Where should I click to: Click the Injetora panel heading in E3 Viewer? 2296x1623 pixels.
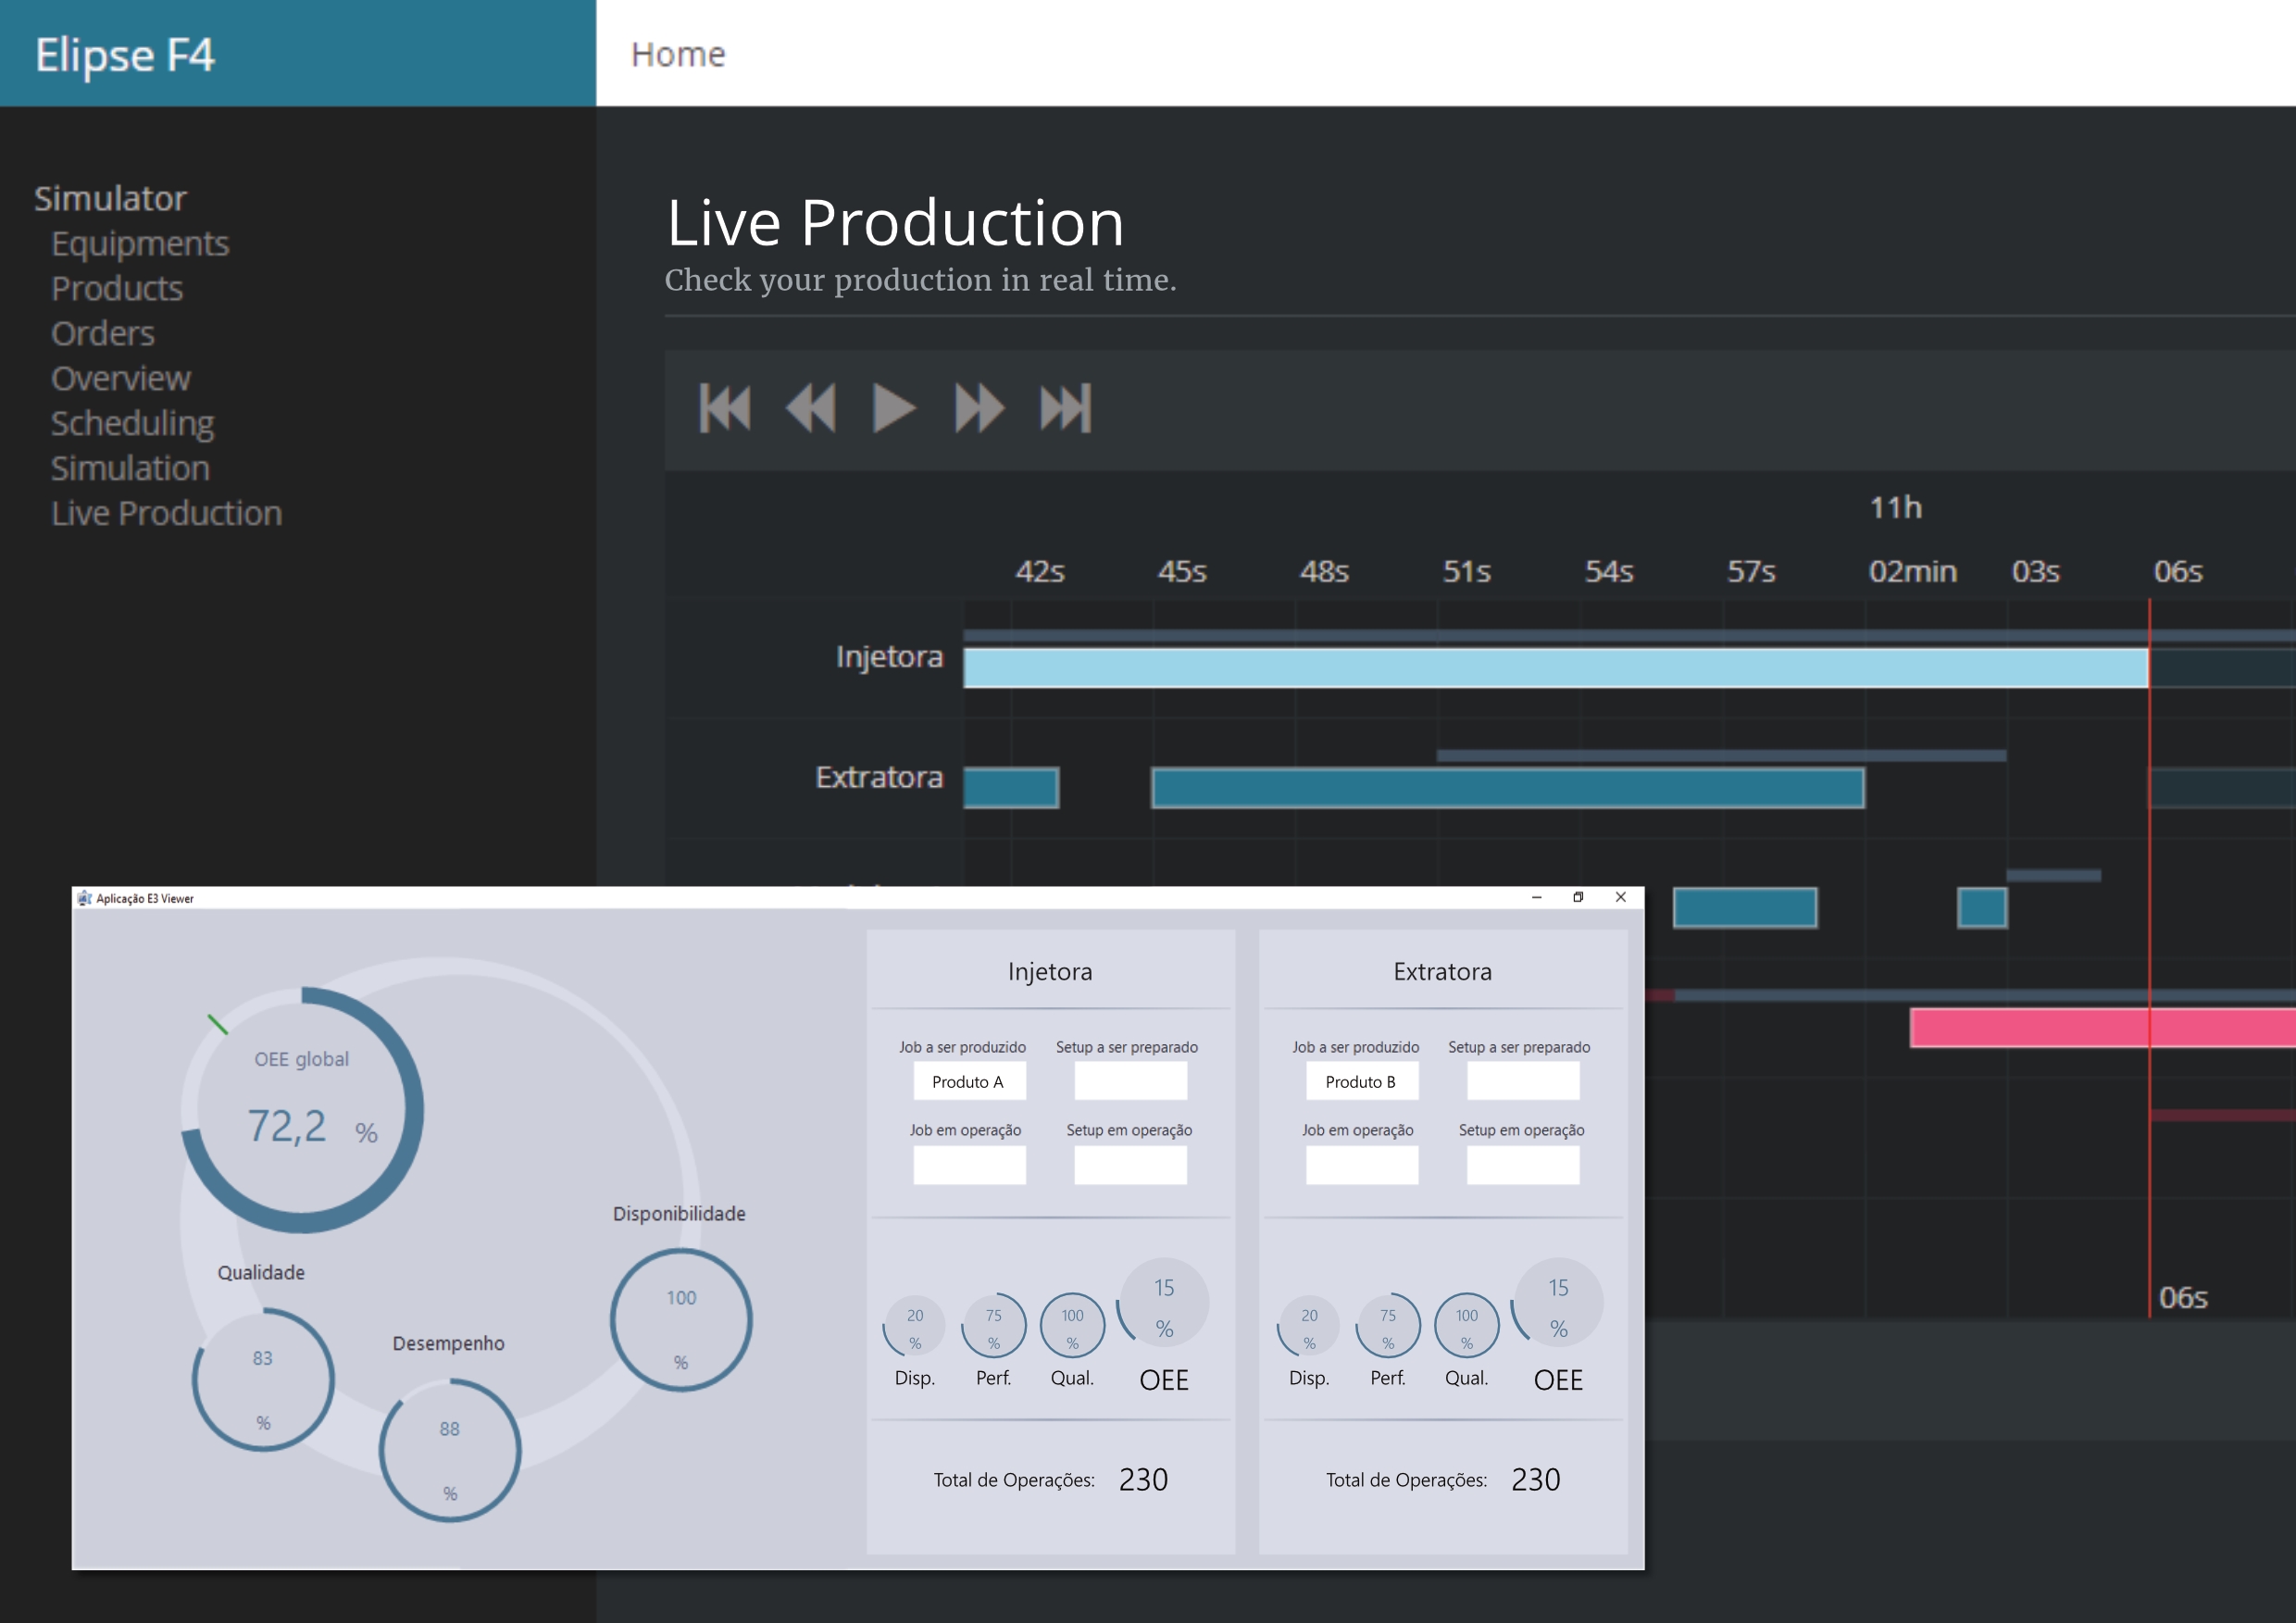pyautogui.click(x=1050, y=971)
